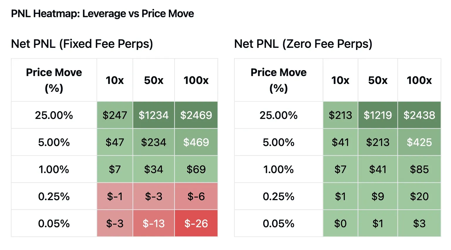Select the $247 cell in Fixed Fee table

coord(115,115)
